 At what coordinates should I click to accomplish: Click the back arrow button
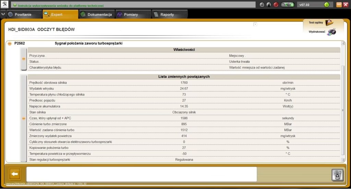[x=15, y=174]
